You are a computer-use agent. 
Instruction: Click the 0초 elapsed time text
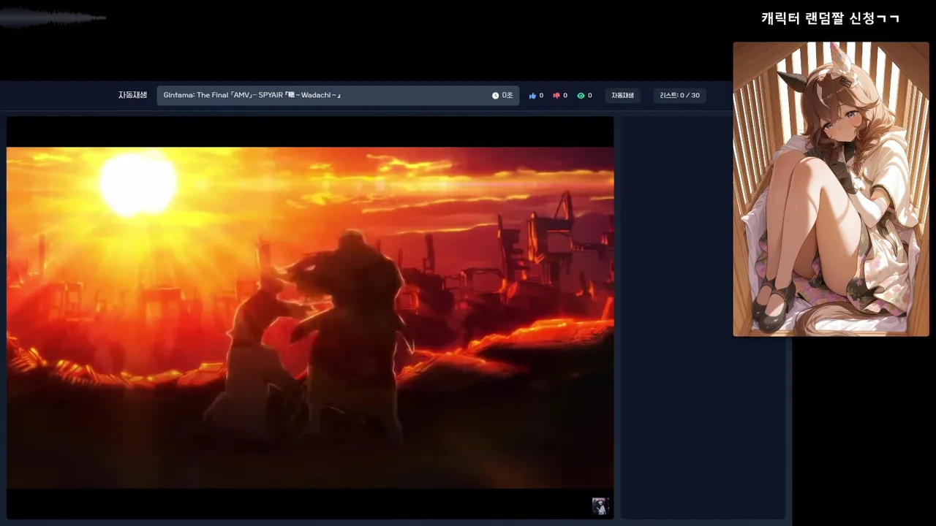coord(507,96)
